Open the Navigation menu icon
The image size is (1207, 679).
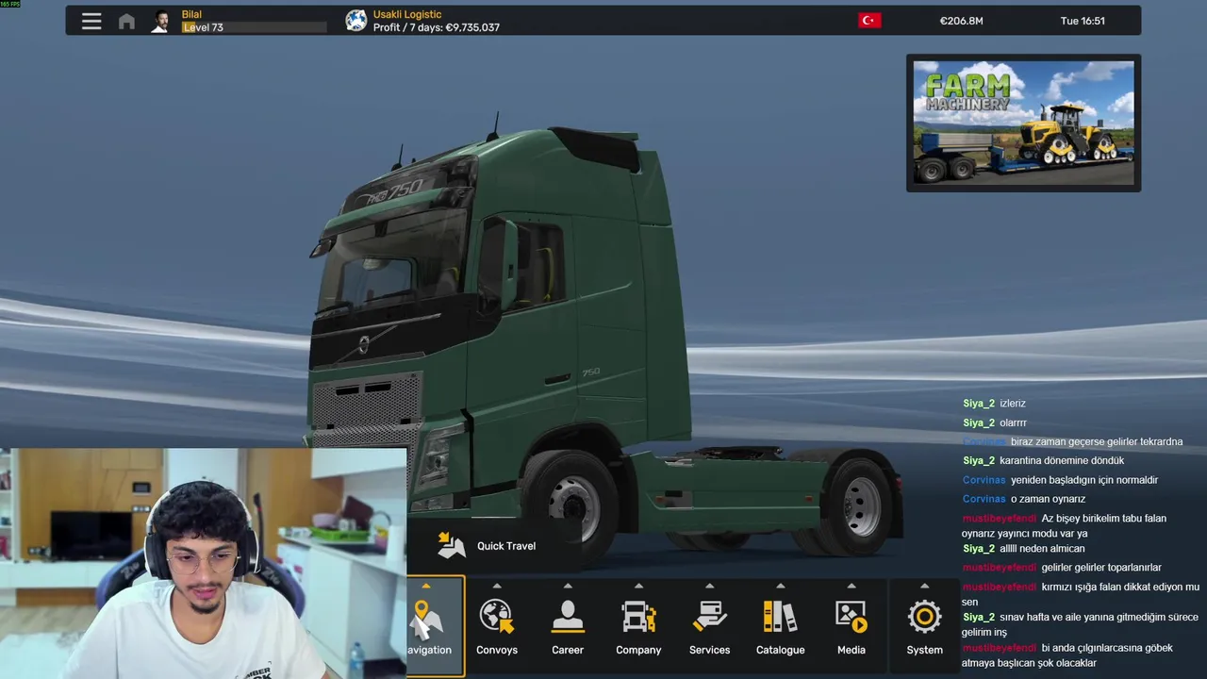(x=428, y=616)
